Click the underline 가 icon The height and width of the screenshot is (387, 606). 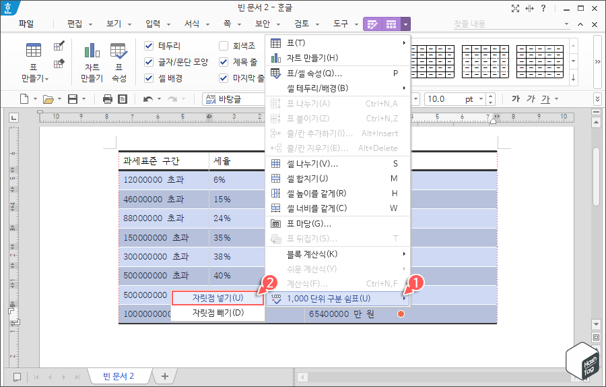point(545,99)
